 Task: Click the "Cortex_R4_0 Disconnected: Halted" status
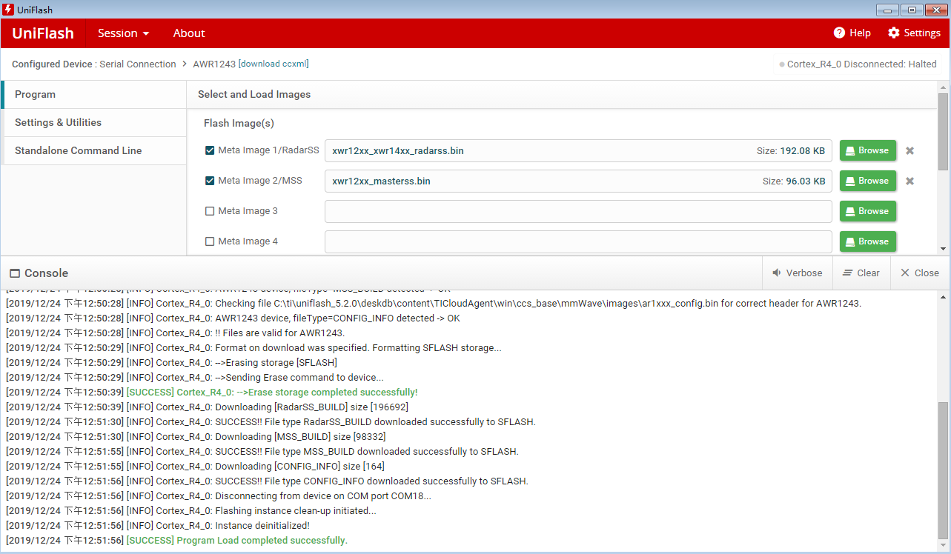[x=862, y=64]
